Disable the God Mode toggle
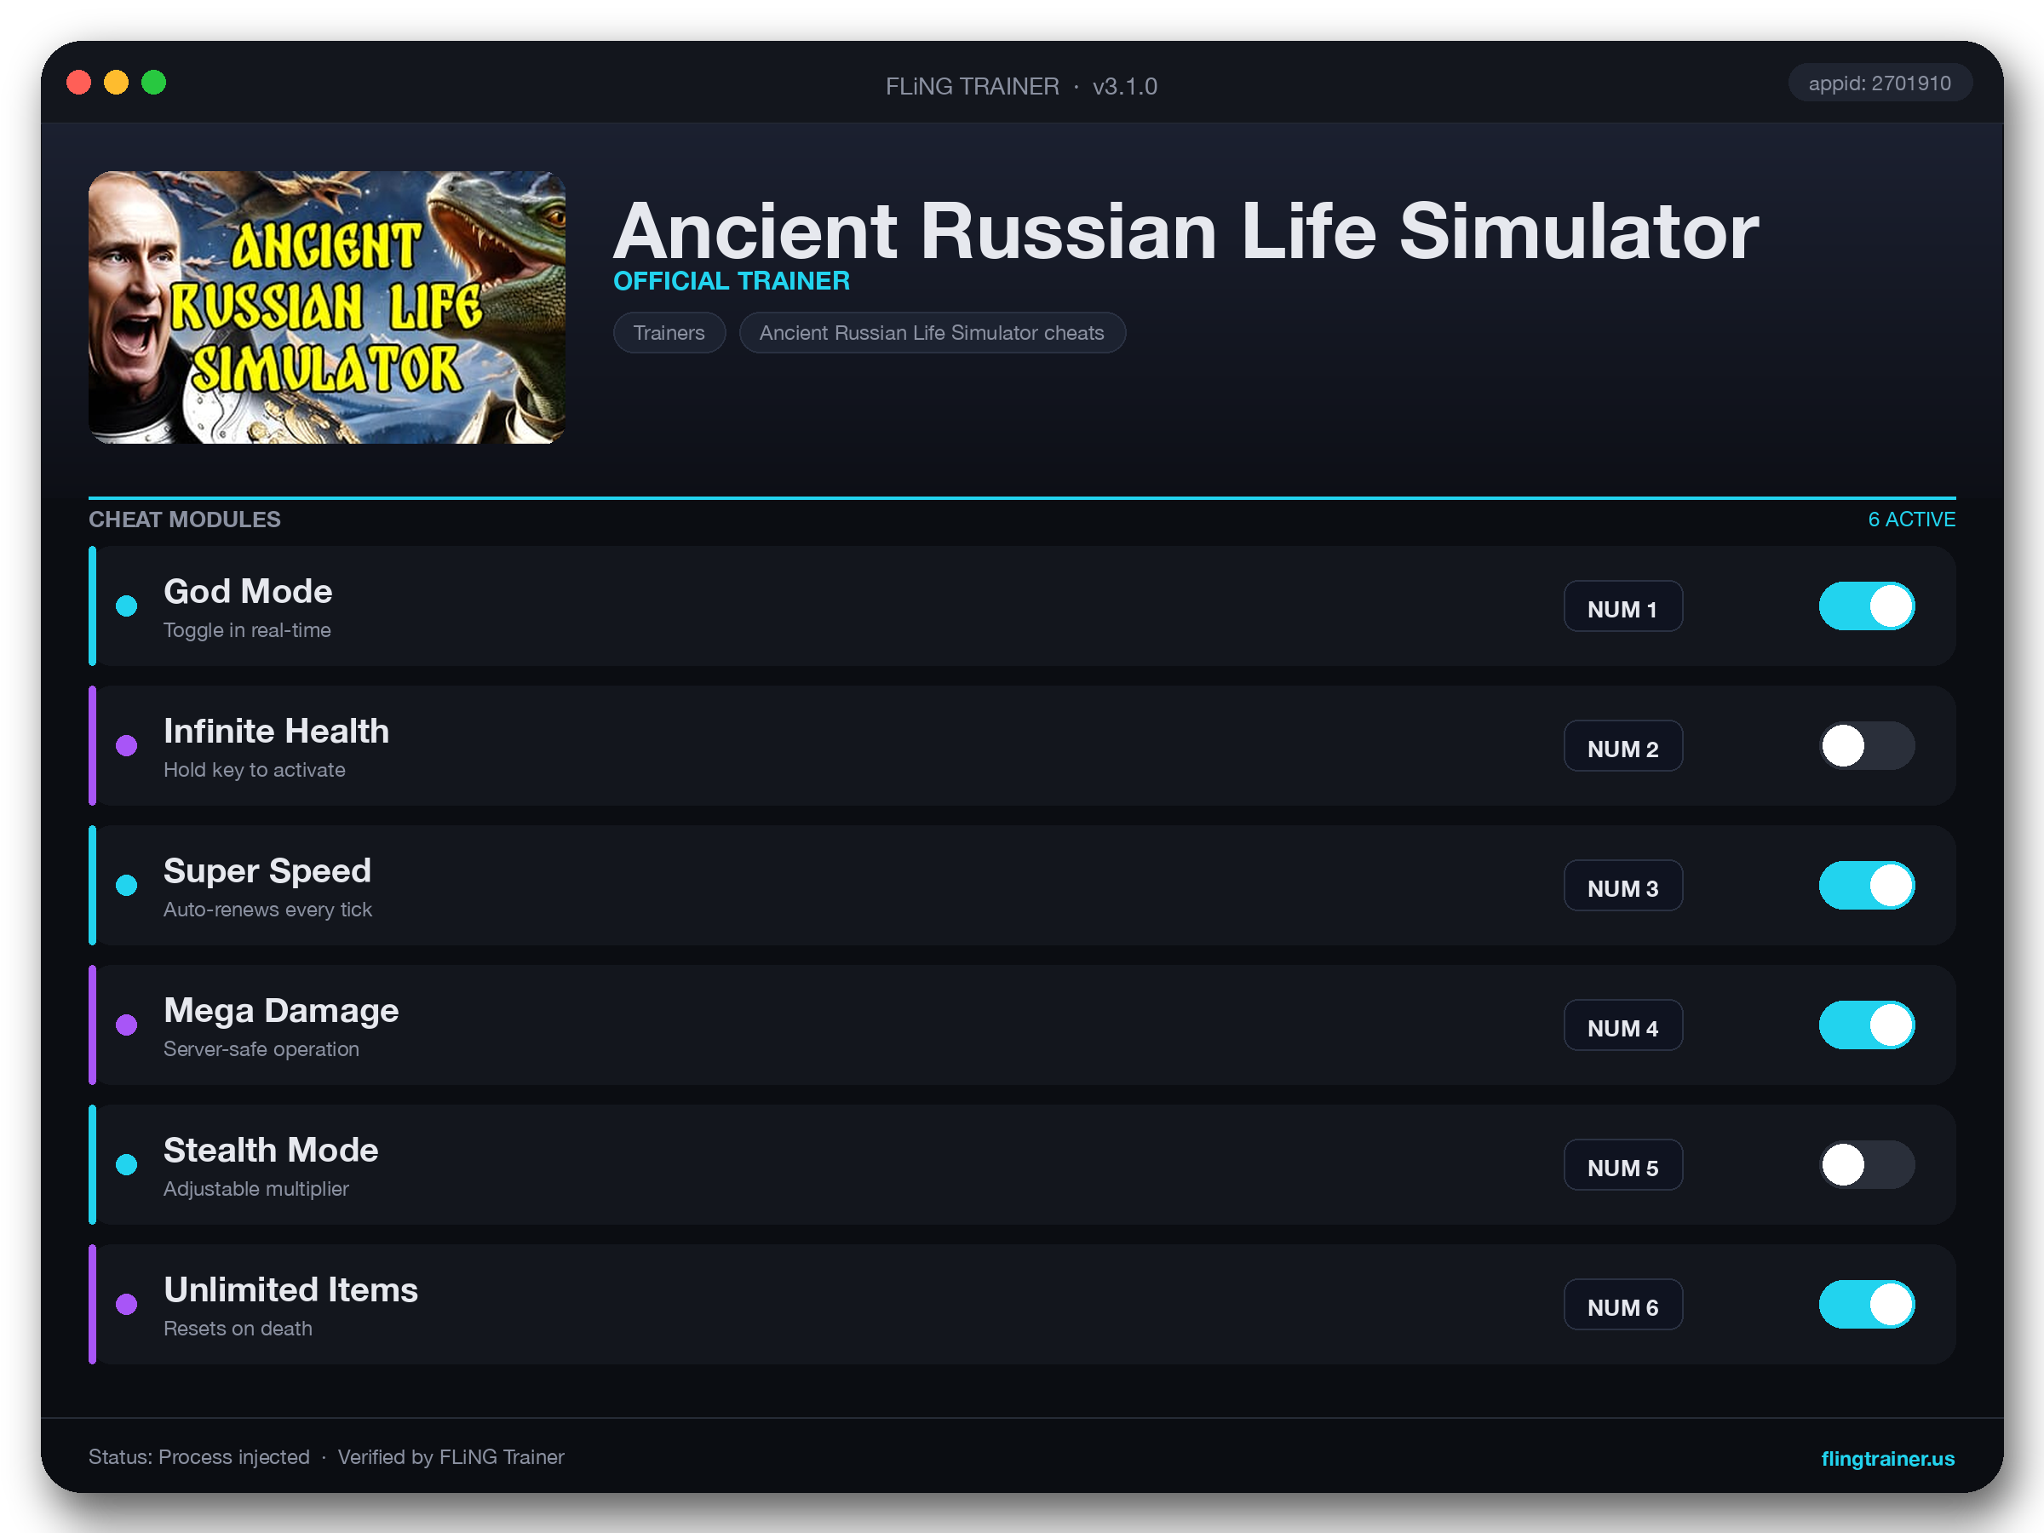The width and height of the screenshot is (2044, 1533). [1867, 606]
